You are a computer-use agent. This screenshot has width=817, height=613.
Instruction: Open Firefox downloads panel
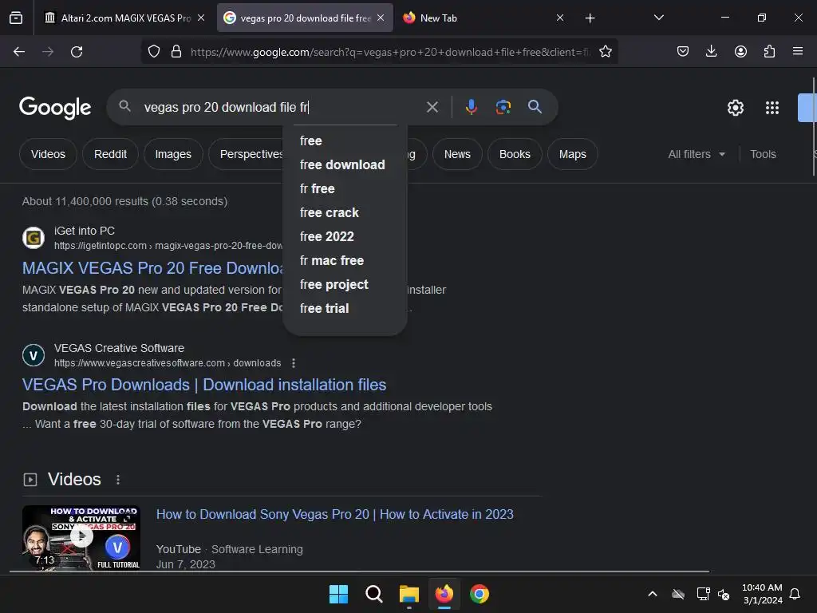[x=711, y=52]
